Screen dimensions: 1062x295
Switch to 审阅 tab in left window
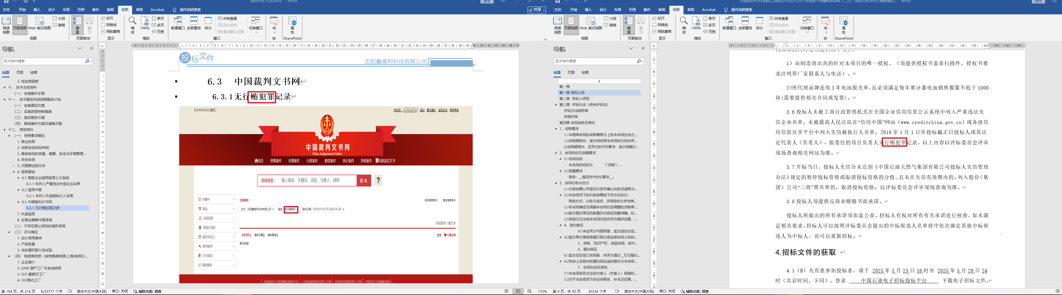tap(110, 9)
